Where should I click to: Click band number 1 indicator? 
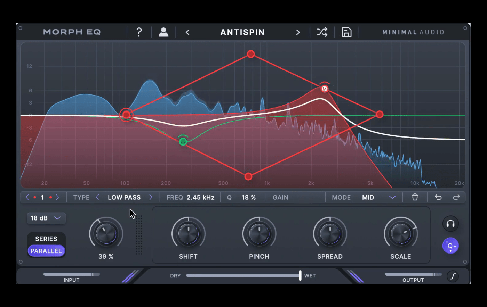[42, 197]
